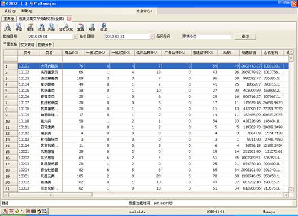The image size is (298, 216).
Task: Click the 退出 exit toolbar icon
Action: (x=103, y=27)
